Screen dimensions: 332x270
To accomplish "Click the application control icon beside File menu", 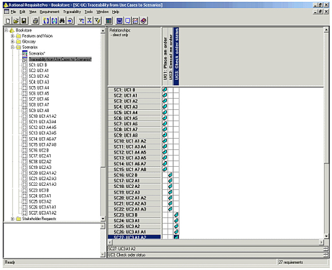I will (7, 12).
